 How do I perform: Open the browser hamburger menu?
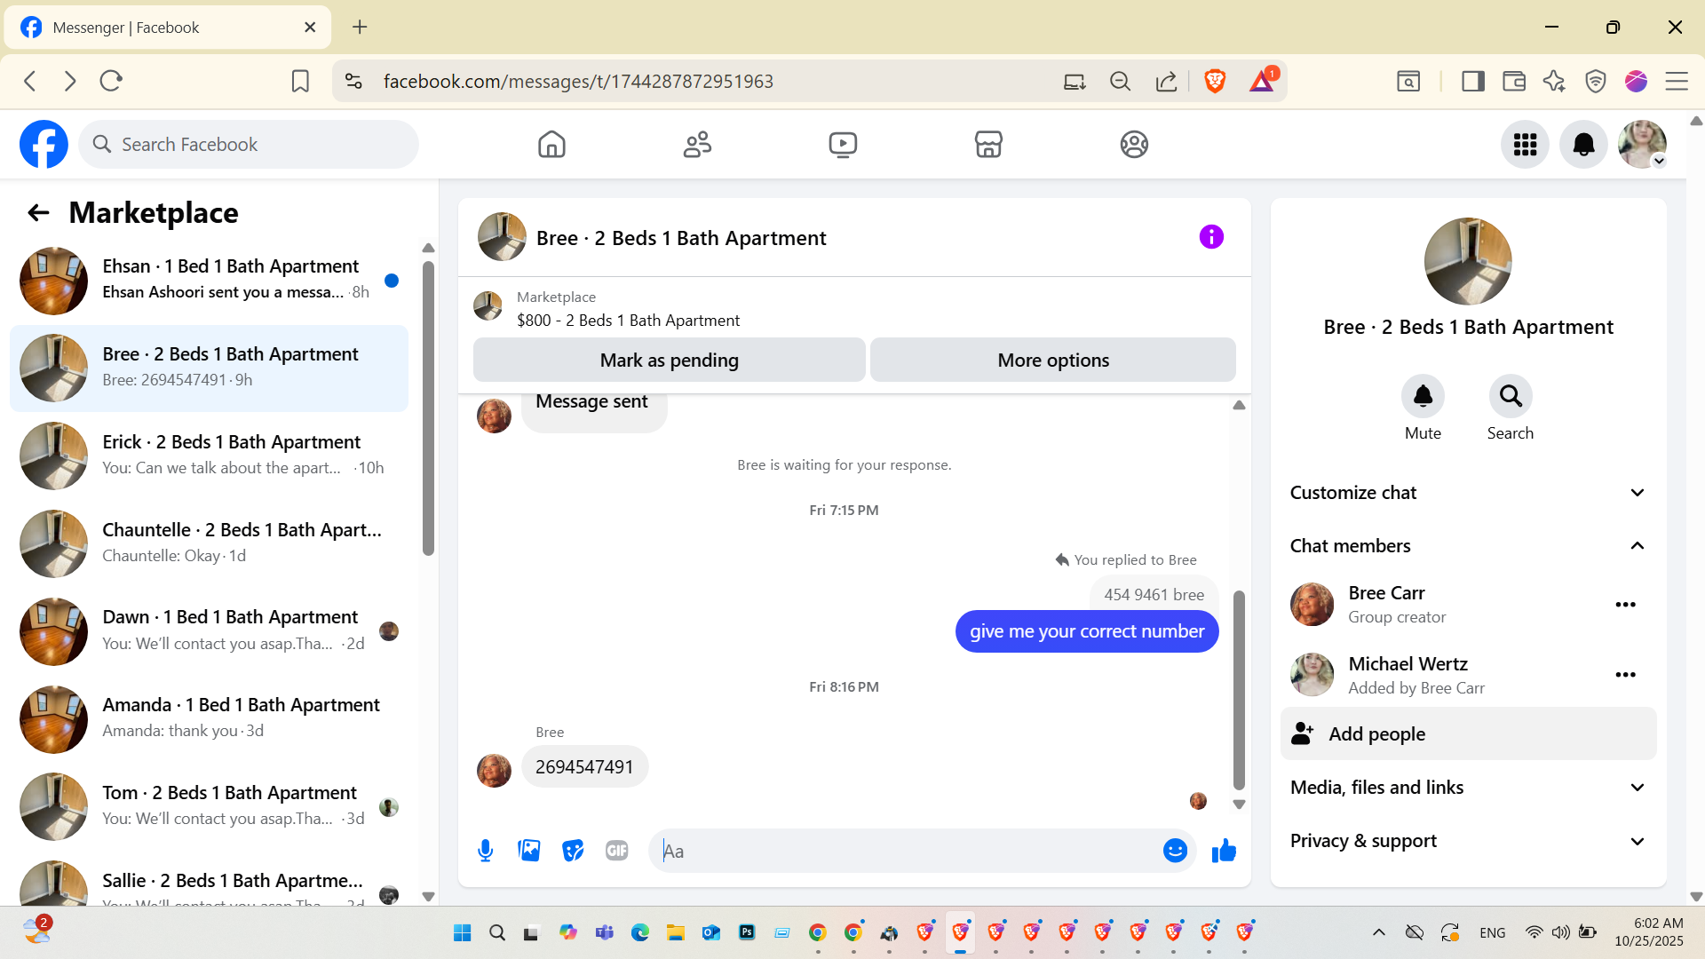pyautogui.click(x=1677, y=82)
